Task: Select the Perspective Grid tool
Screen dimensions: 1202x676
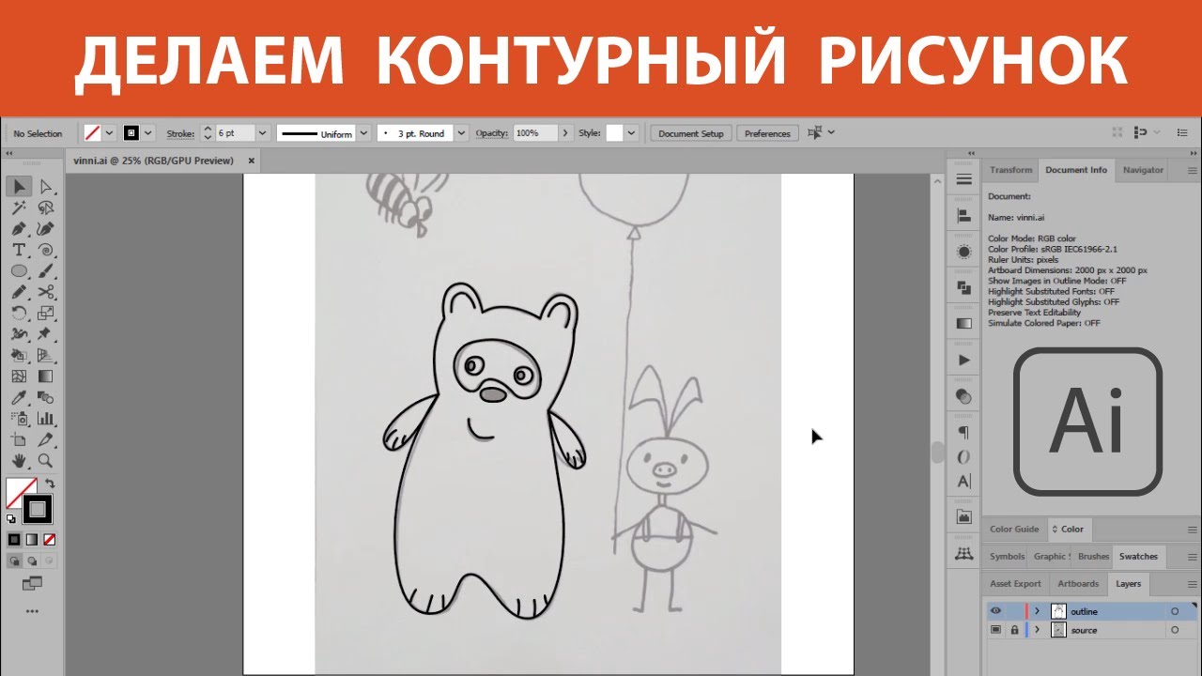Action: click(x=45, y=356)
